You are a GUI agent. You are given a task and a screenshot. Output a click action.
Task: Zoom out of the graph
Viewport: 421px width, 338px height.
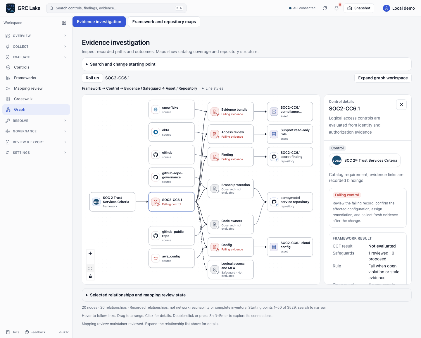[x=90, y=261]
